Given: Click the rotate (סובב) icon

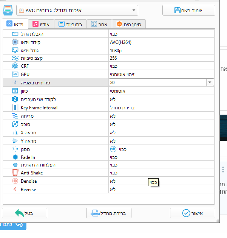Looking at the screenshot, I should click(15, 124).
